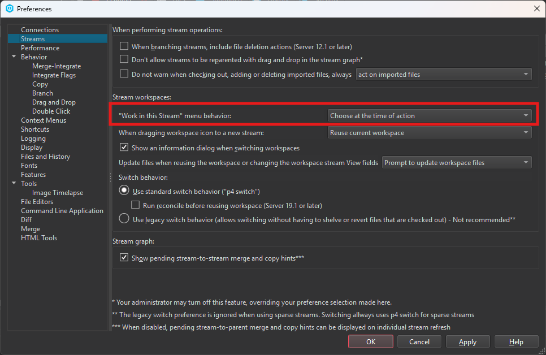The height and width of the screenshot is (355, 546).
Task: Collapse the Behavior tree section
Action: coord(14,57)
